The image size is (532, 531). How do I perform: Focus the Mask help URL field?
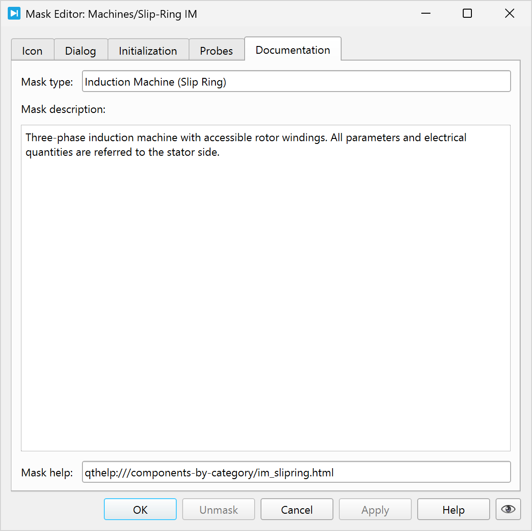296,473
